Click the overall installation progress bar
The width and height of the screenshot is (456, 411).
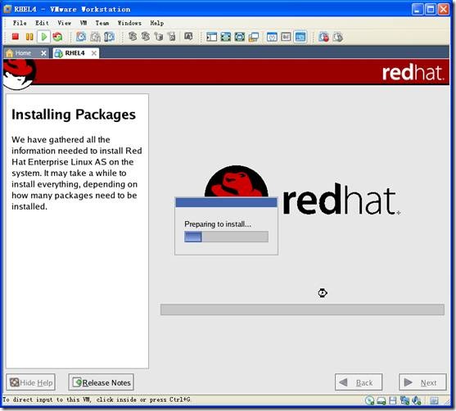point(302,309)
